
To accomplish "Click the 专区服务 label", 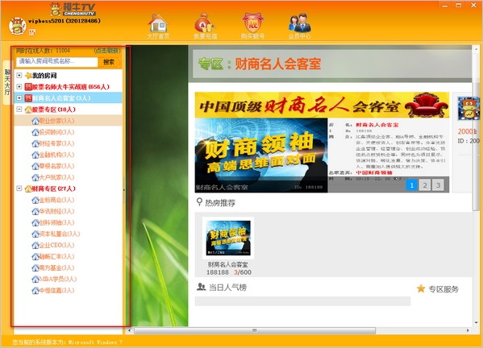I will [443, 289].
